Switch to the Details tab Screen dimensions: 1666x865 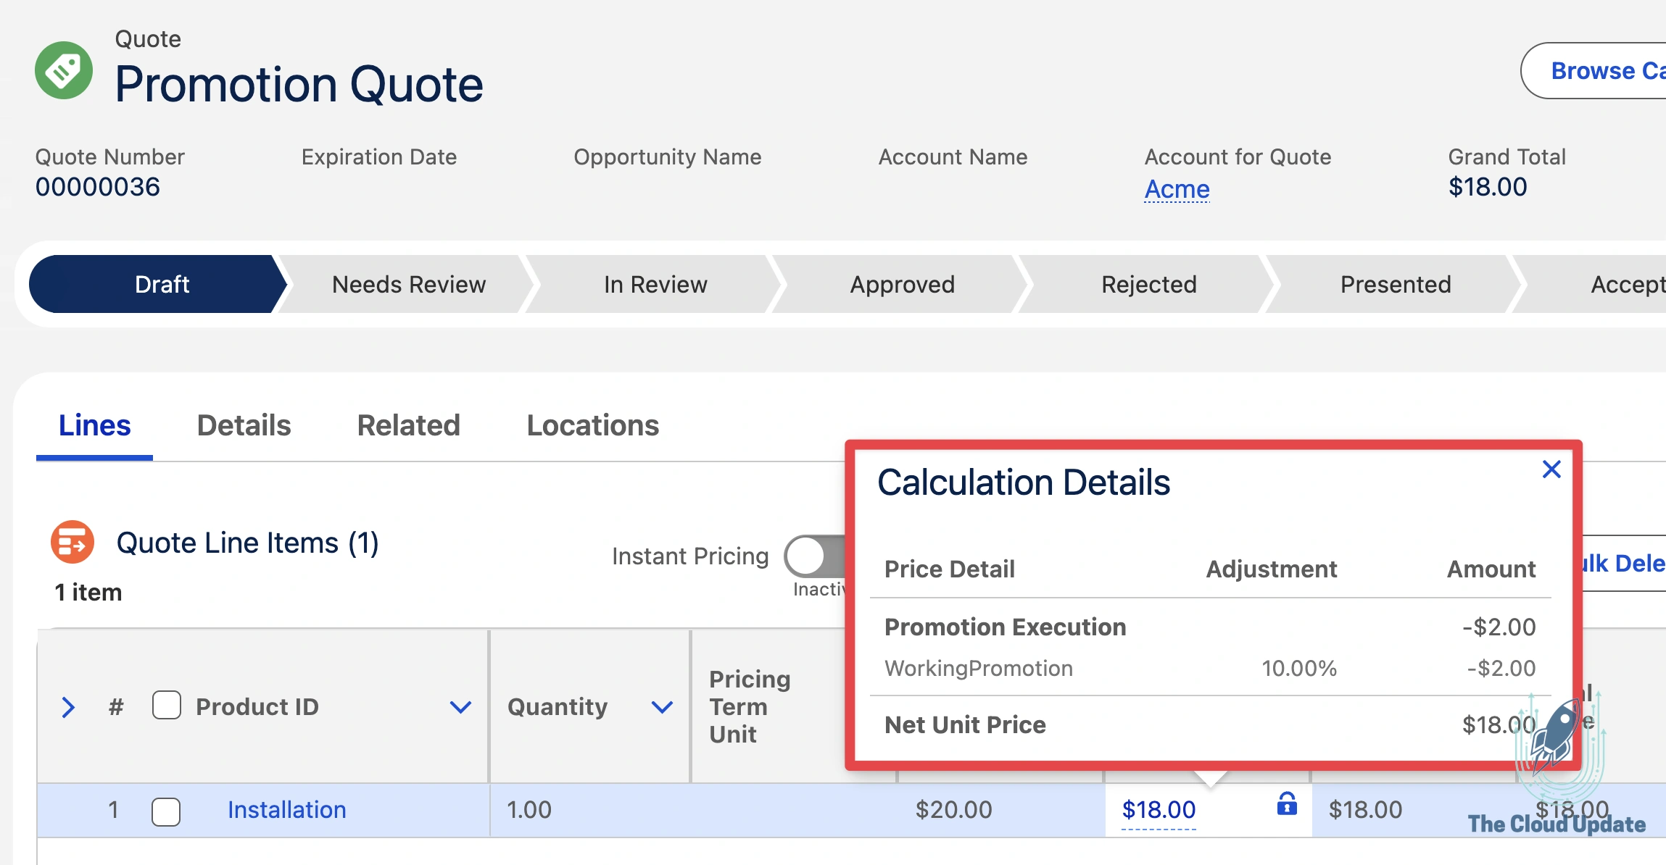click(x=243, y=425)
